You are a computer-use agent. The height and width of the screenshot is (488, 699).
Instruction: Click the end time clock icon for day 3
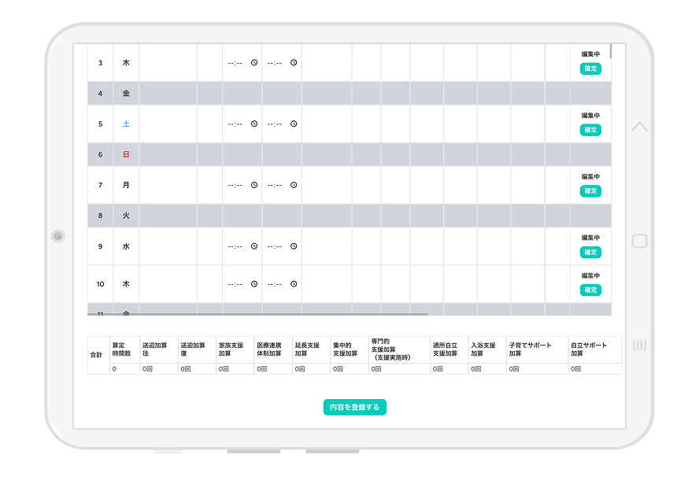coord(294,63)
